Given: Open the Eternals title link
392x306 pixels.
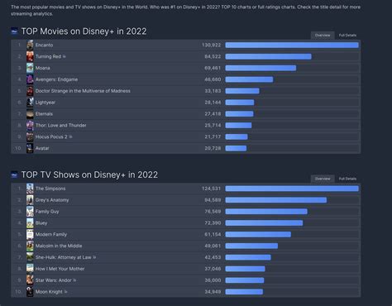Looking at the screenshot, I should point(44,114).
